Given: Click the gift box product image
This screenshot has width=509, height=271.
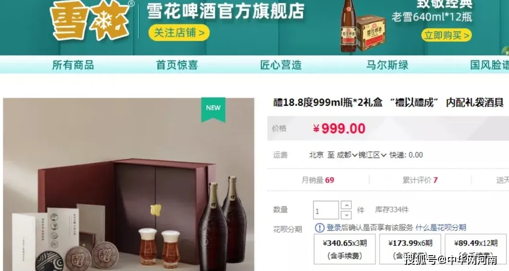Looking at the screenshot, I should (x=128, y=185).
